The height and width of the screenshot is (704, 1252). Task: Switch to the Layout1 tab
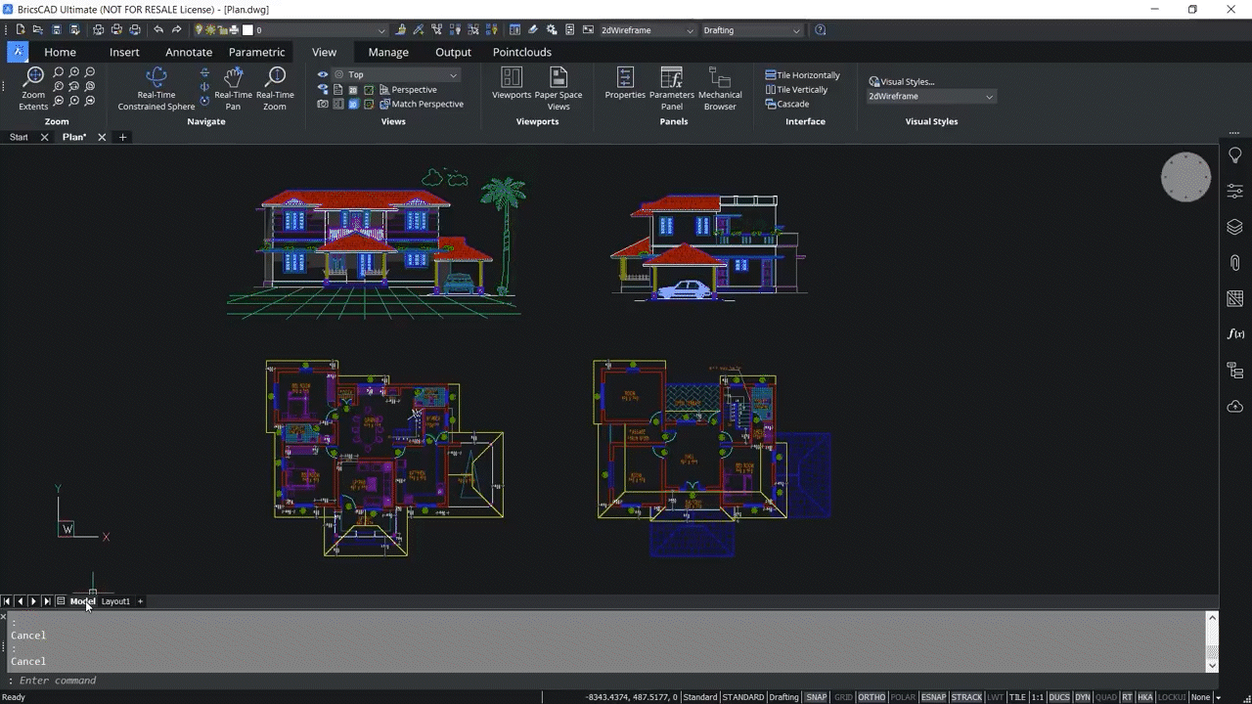click(114, 601)
